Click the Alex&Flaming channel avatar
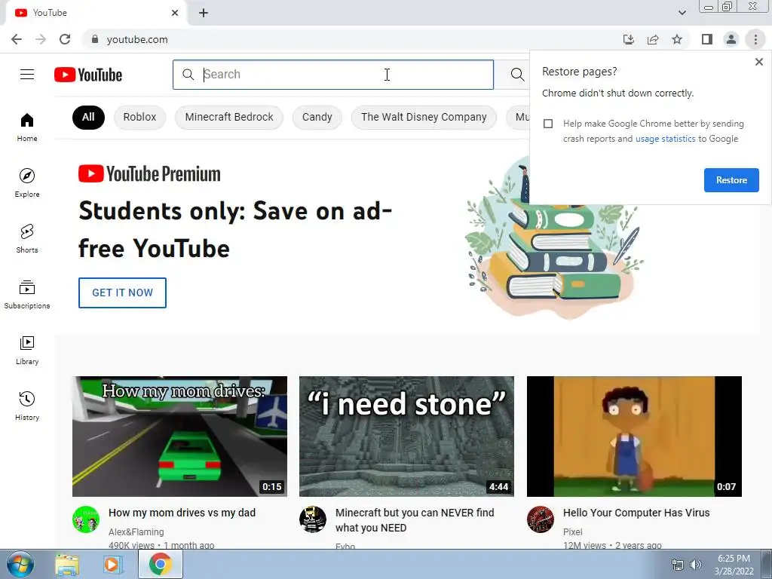This screenshot has width=772, height=579. 86,519
